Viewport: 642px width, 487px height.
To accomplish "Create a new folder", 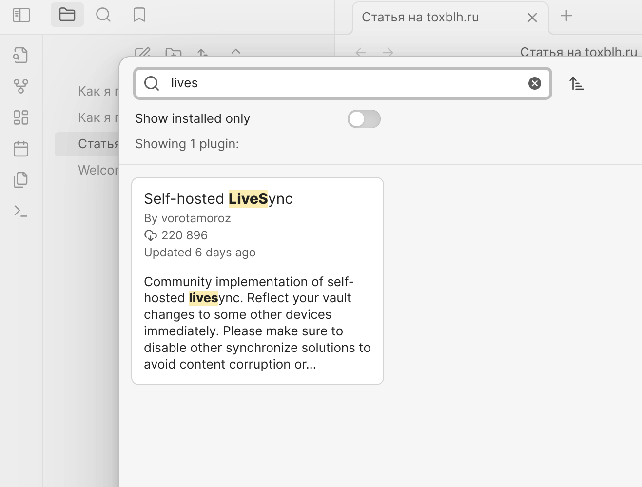I will click(174, 53).
